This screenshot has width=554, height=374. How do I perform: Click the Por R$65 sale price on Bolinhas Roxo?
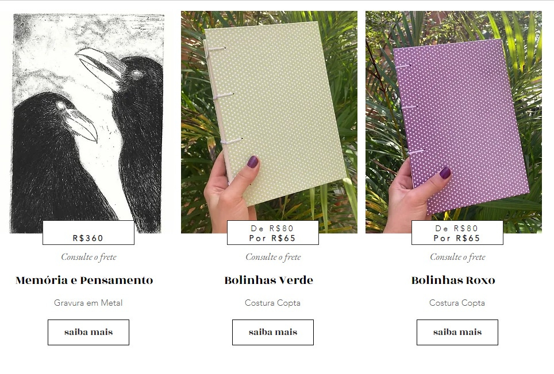point(457,238)
